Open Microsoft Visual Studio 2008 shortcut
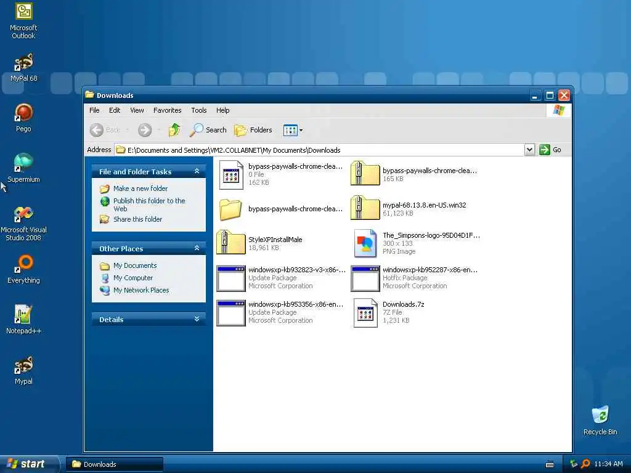 [23, 222]
